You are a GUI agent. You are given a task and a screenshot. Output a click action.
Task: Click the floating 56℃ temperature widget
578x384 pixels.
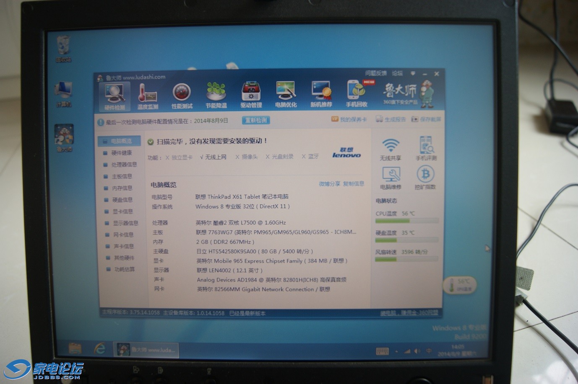click(x=459, y=285)
